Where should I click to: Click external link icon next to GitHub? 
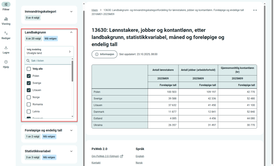point(122,156)
